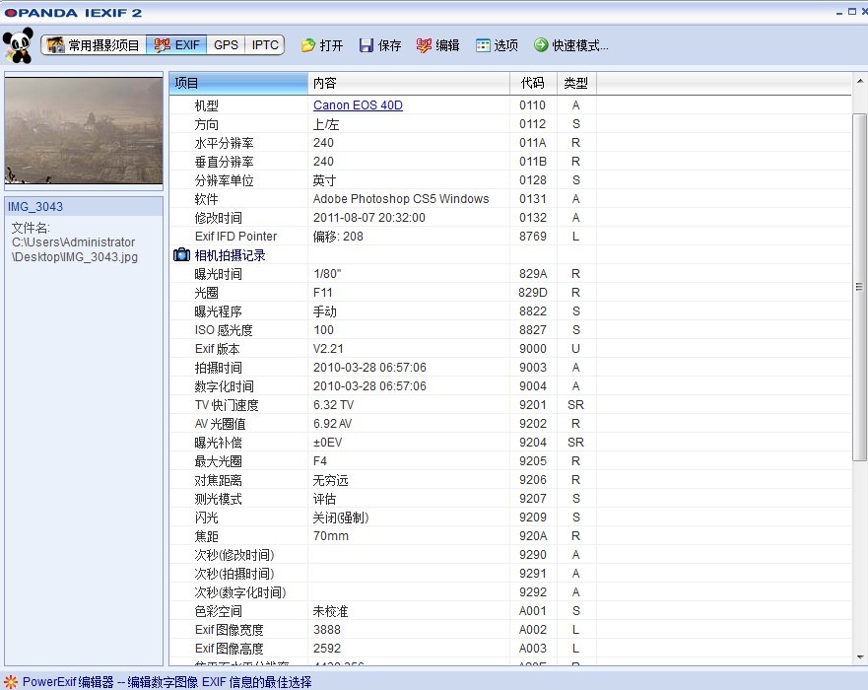Sort by the 项目 column header
868x690 pixels.
click(x=237, y=83)
